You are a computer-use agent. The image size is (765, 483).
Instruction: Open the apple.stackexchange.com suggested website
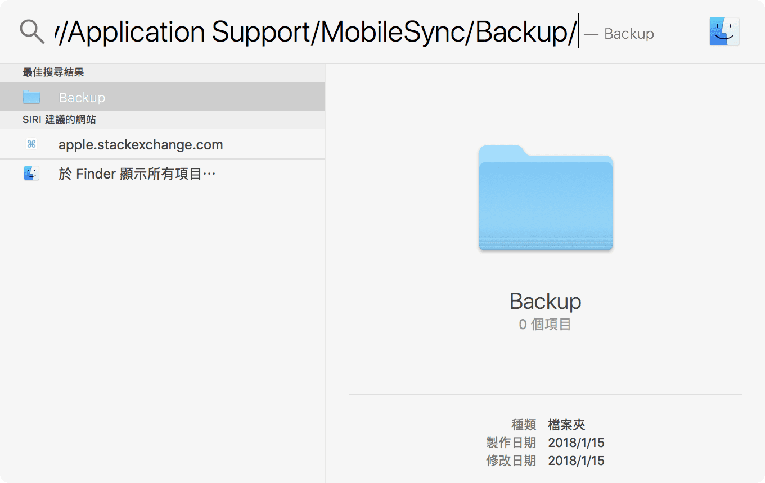[141, 145]
